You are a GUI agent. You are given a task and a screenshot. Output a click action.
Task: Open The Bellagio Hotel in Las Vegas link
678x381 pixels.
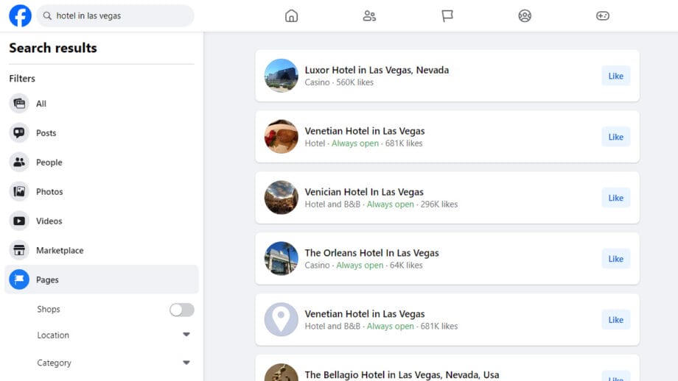(402, 374)
